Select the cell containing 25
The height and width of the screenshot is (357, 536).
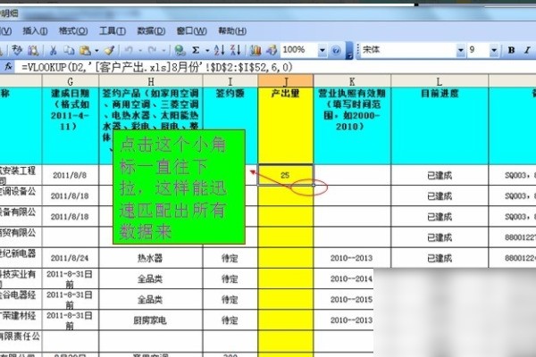[285, 175]
